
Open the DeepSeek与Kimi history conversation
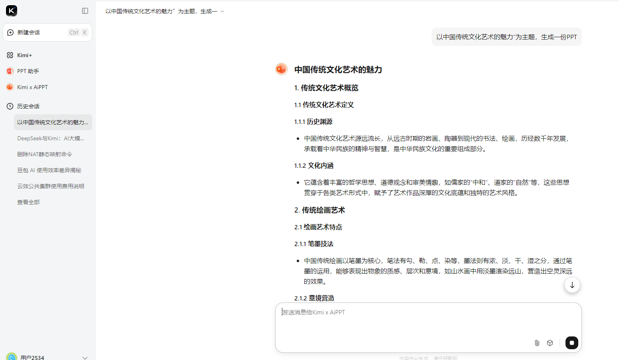tap(51, 138)
